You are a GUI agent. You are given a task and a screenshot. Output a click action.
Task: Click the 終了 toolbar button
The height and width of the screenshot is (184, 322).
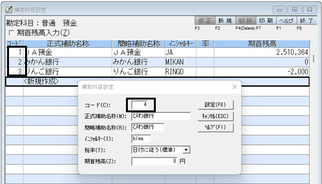click(306, 21)
